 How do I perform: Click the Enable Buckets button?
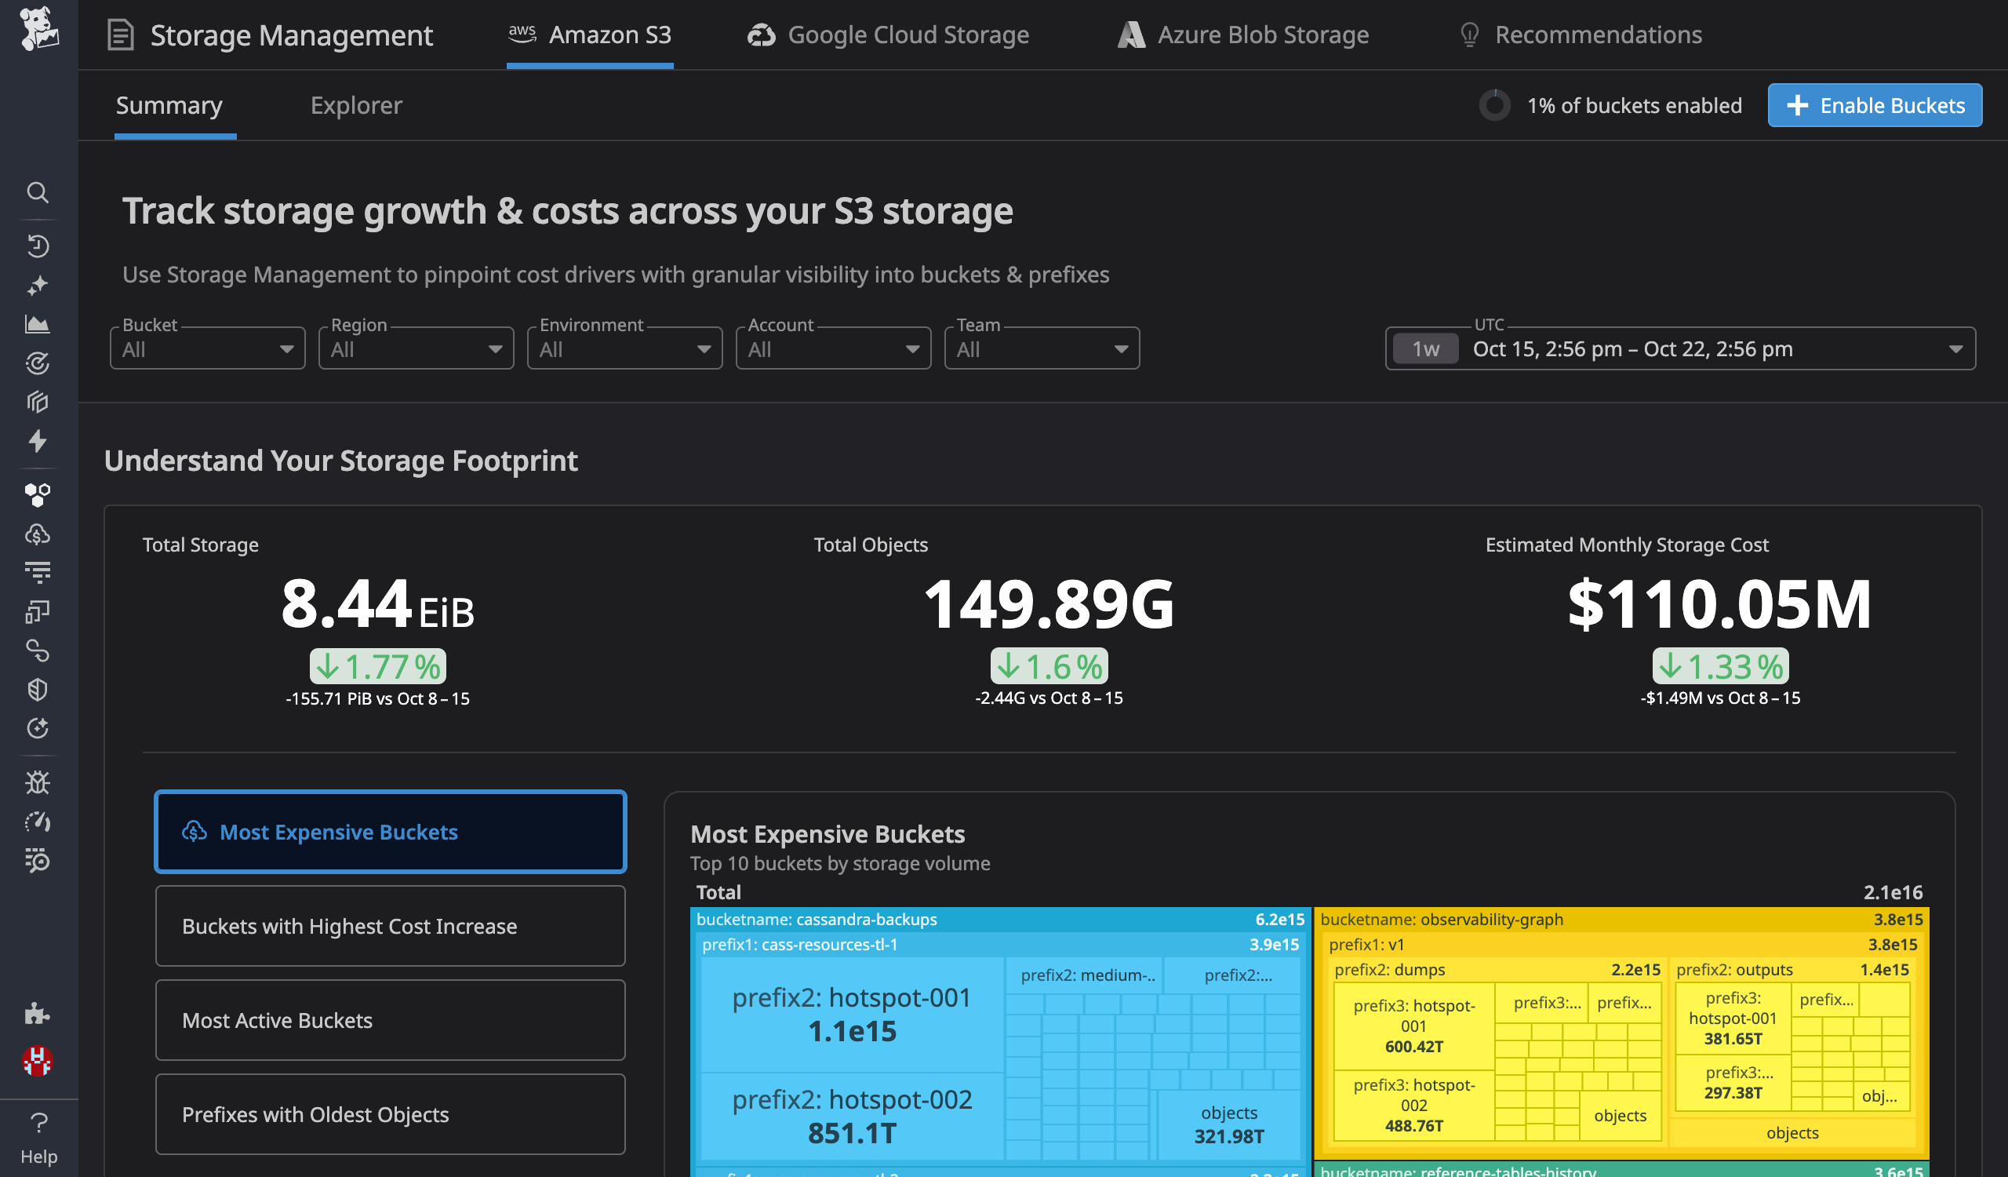click(x=1874, y=105)
